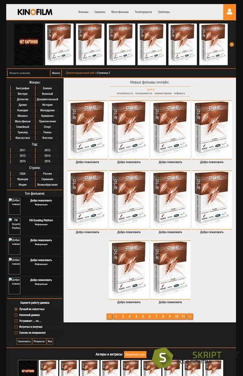Screen dimensions: 243x376
Task: Sort films by популярности
Action: pyautogui.click(x=125, y=93)
